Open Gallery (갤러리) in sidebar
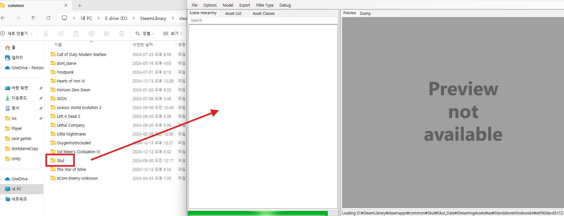This screenshot has height=216, width=564. point(14,58)
